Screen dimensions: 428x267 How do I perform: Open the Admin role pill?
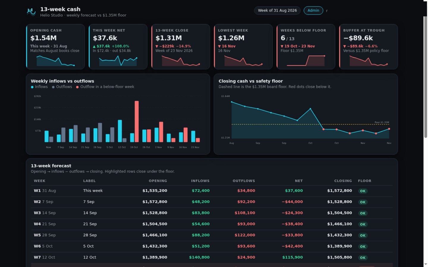[x=313, y=10]
